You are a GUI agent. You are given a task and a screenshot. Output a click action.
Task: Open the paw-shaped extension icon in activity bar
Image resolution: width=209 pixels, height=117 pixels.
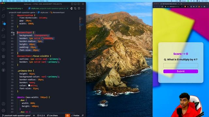click(4, 57)
